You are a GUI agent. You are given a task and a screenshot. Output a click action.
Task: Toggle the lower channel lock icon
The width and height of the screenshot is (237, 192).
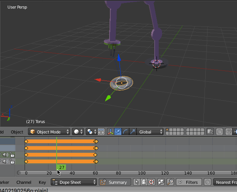(12, 161)
